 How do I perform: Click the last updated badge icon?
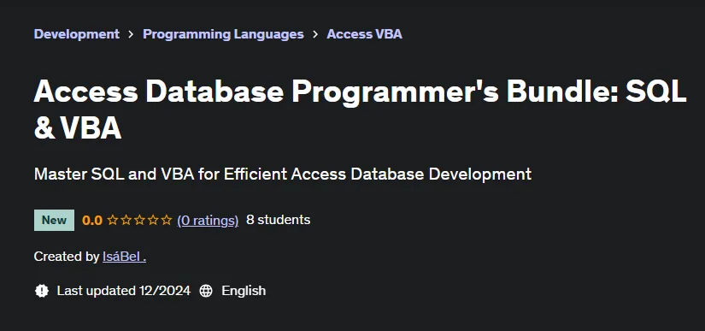click(x=42, y=291)
